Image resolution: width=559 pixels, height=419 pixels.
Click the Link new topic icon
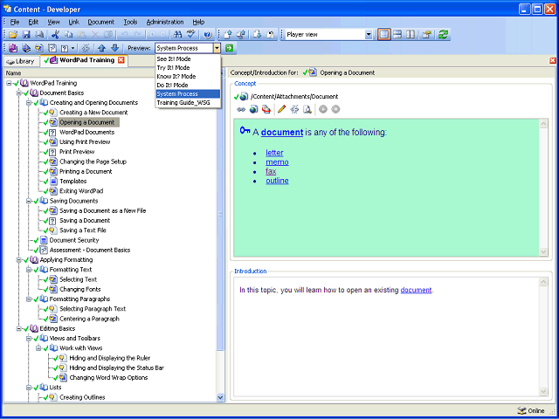tap(38, 48)
